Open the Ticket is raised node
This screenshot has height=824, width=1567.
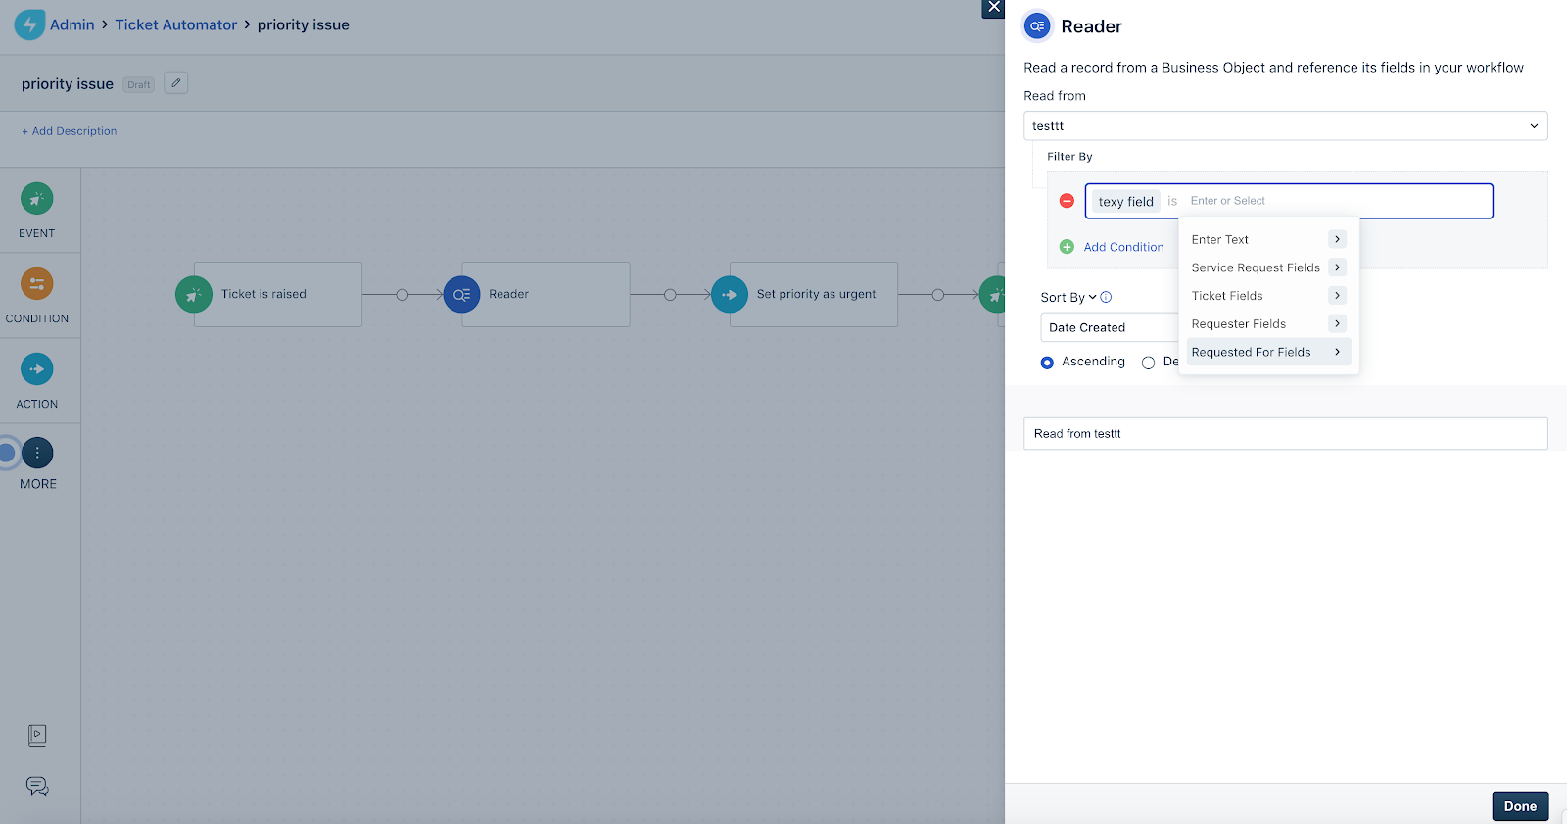click(278, 294)
